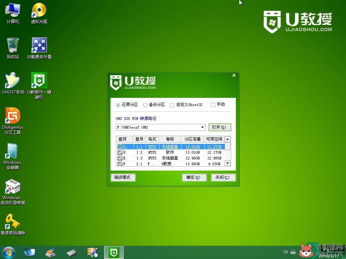Open the paintbrush drive icon in taskbar
Viewport: 346px width, 259px height.
click(x=50, y=253)
